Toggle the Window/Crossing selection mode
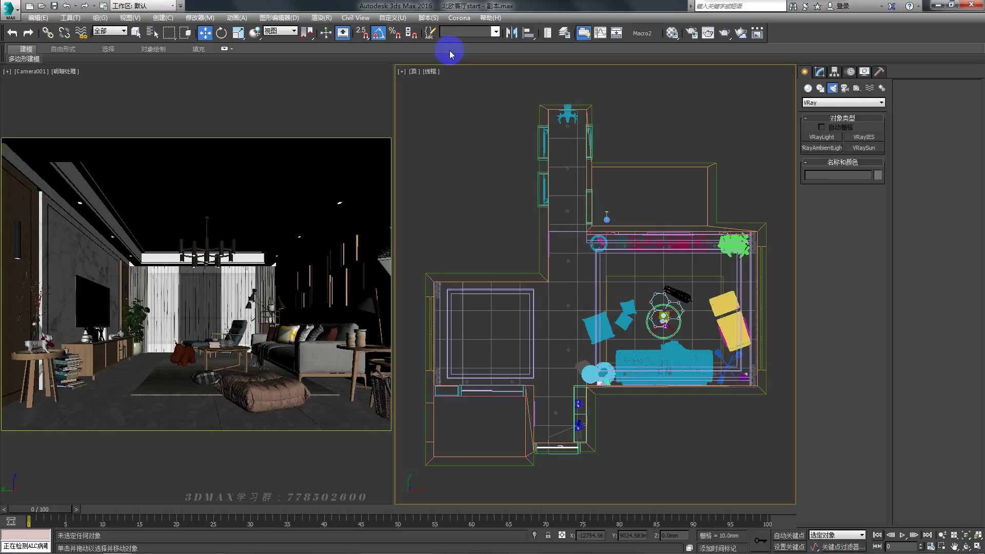The image size is (985, 554). click(x=185, y=33)
